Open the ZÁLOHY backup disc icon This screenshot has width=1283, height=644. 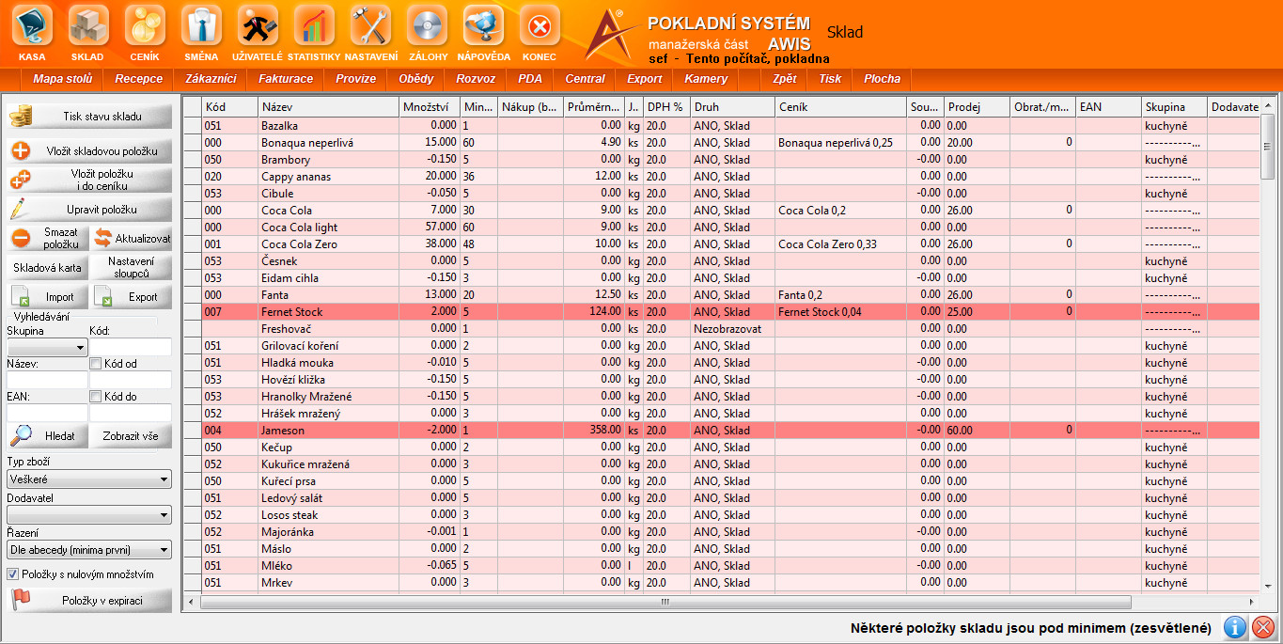(x=427, y=25)
